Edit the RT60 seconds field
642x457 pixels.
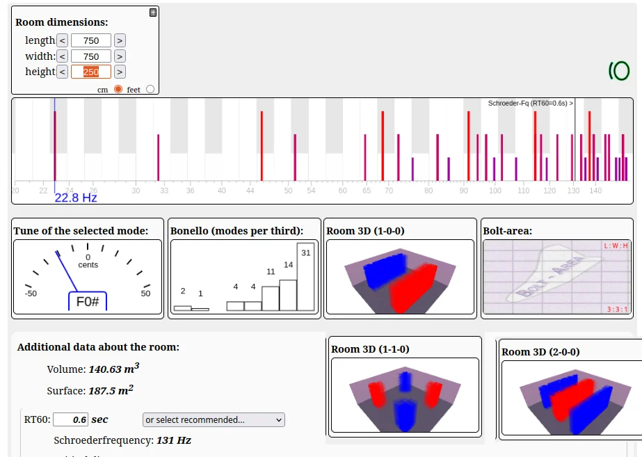(x=70, y=419)
